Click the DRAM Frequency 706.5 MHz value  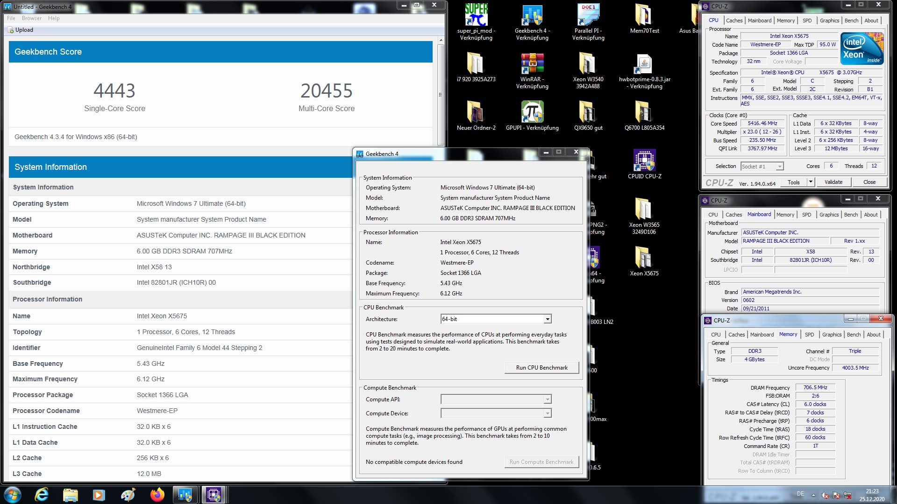[x=815, y=388]
